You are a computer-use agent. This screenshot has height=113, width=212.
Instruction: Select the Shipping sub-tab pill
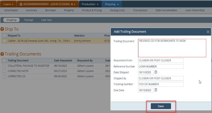(x=11, y=20)
